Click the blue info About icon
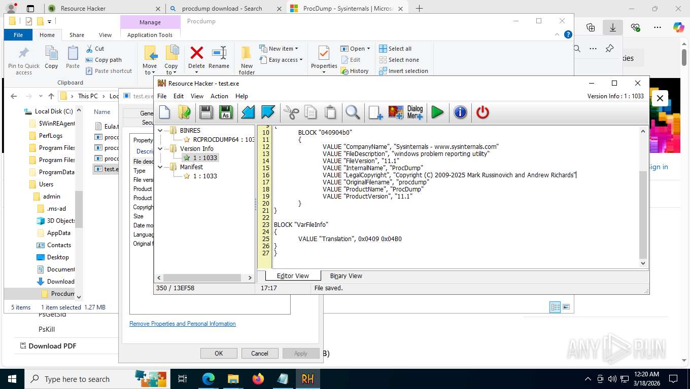 460,112
